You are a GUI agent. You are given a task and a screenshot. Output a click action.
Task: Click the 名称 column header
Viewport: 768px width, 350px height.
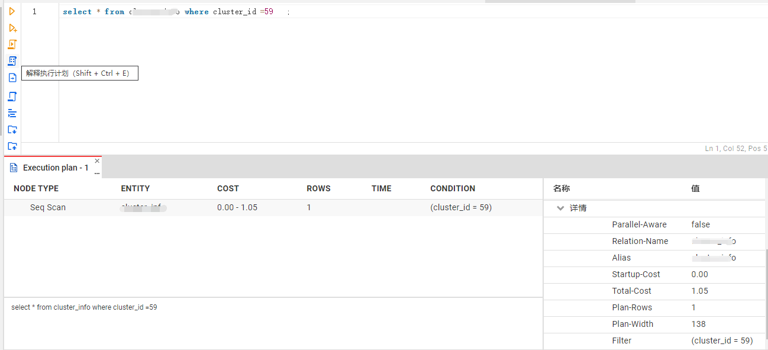(562, 188)
